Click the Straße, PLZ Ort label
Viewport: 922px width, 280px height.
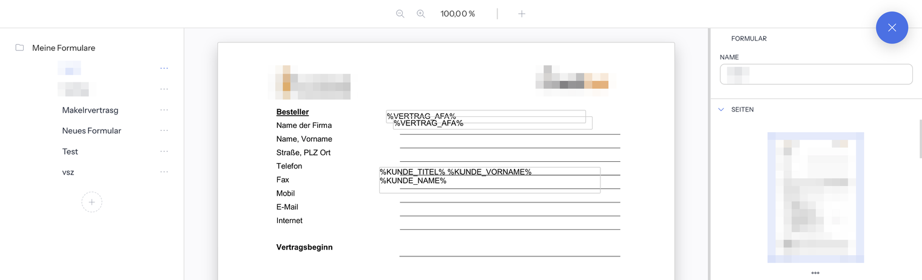click(303, 153)
